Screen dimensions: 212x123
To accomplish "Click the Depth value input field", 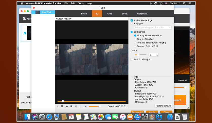I will pos(152,55).
